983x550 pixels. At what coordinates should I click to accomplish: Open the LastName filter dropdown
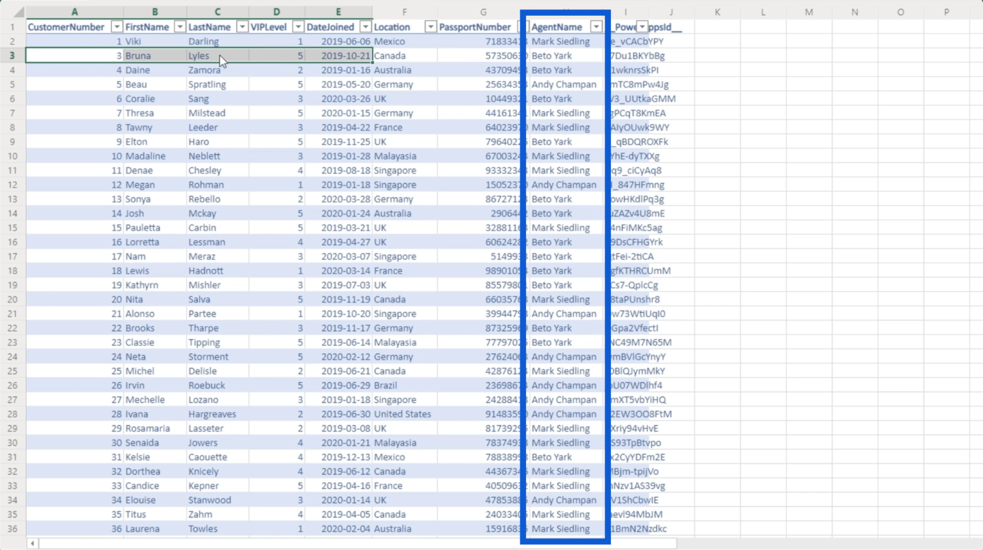(242, 27)
